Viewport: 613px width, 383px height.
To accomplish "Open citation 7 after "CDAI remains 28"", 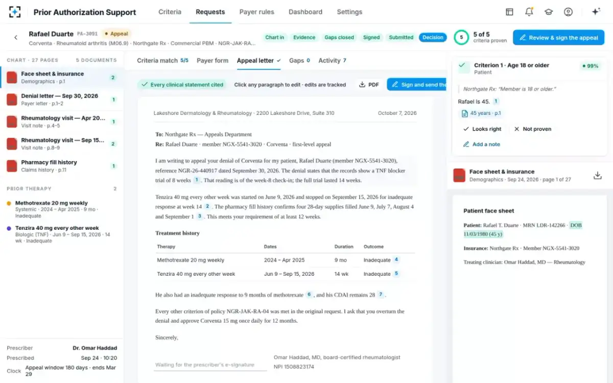I will (x=381, y=295).
